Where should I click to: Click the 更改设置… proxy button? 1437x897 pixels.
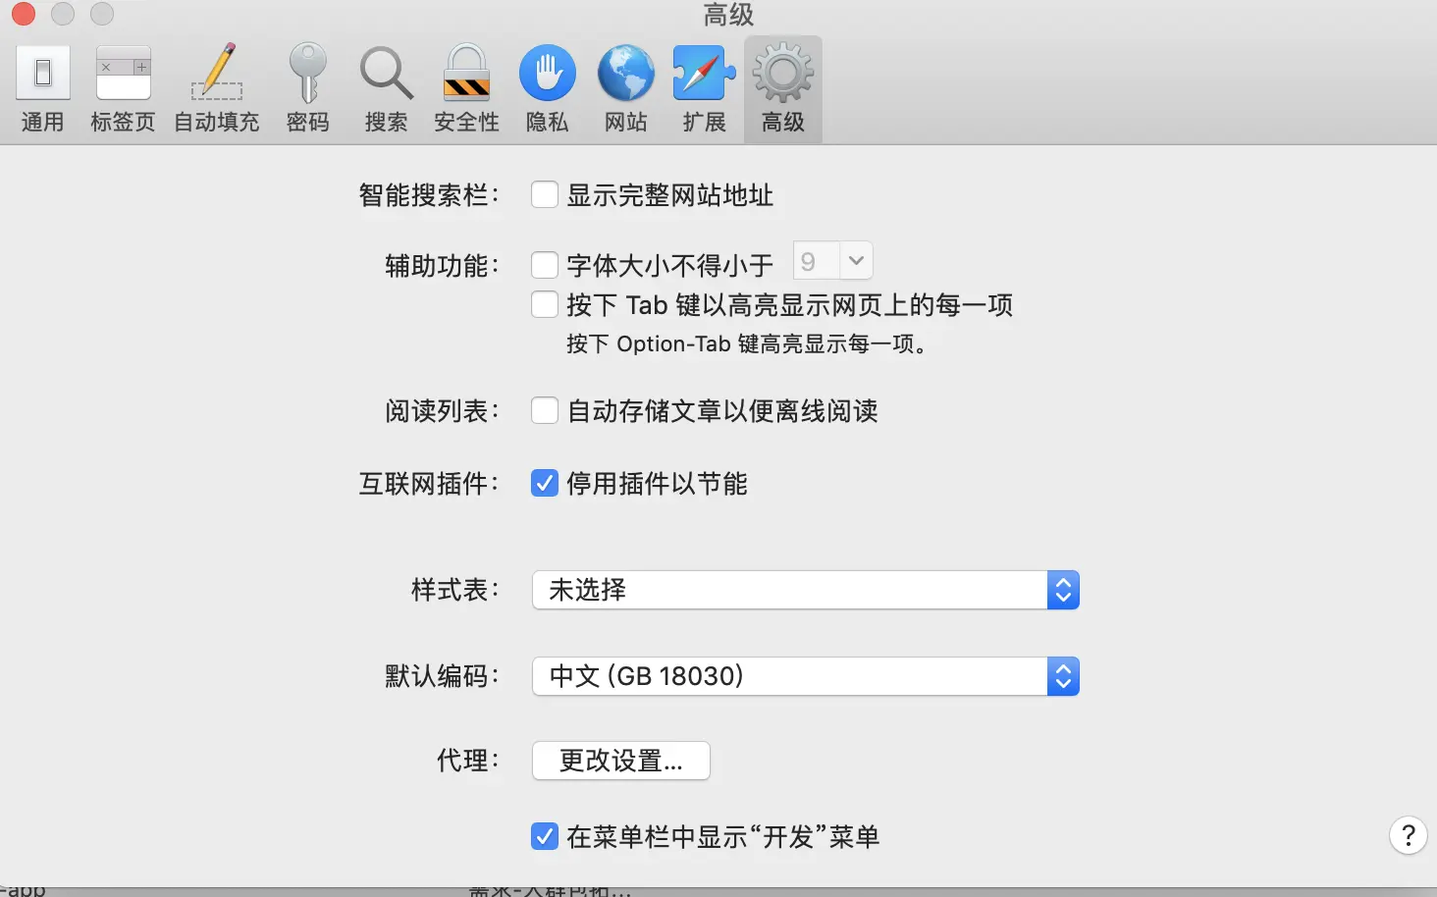621,761
